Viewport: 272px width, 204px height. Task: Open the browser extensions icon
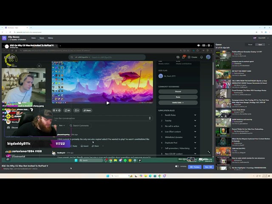coord(262,32)
